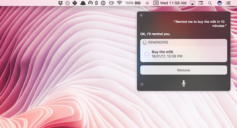This screenshot has height=128, width=237.
Task: Open the Wi-Fi status menu
Action: coord(120,3)
